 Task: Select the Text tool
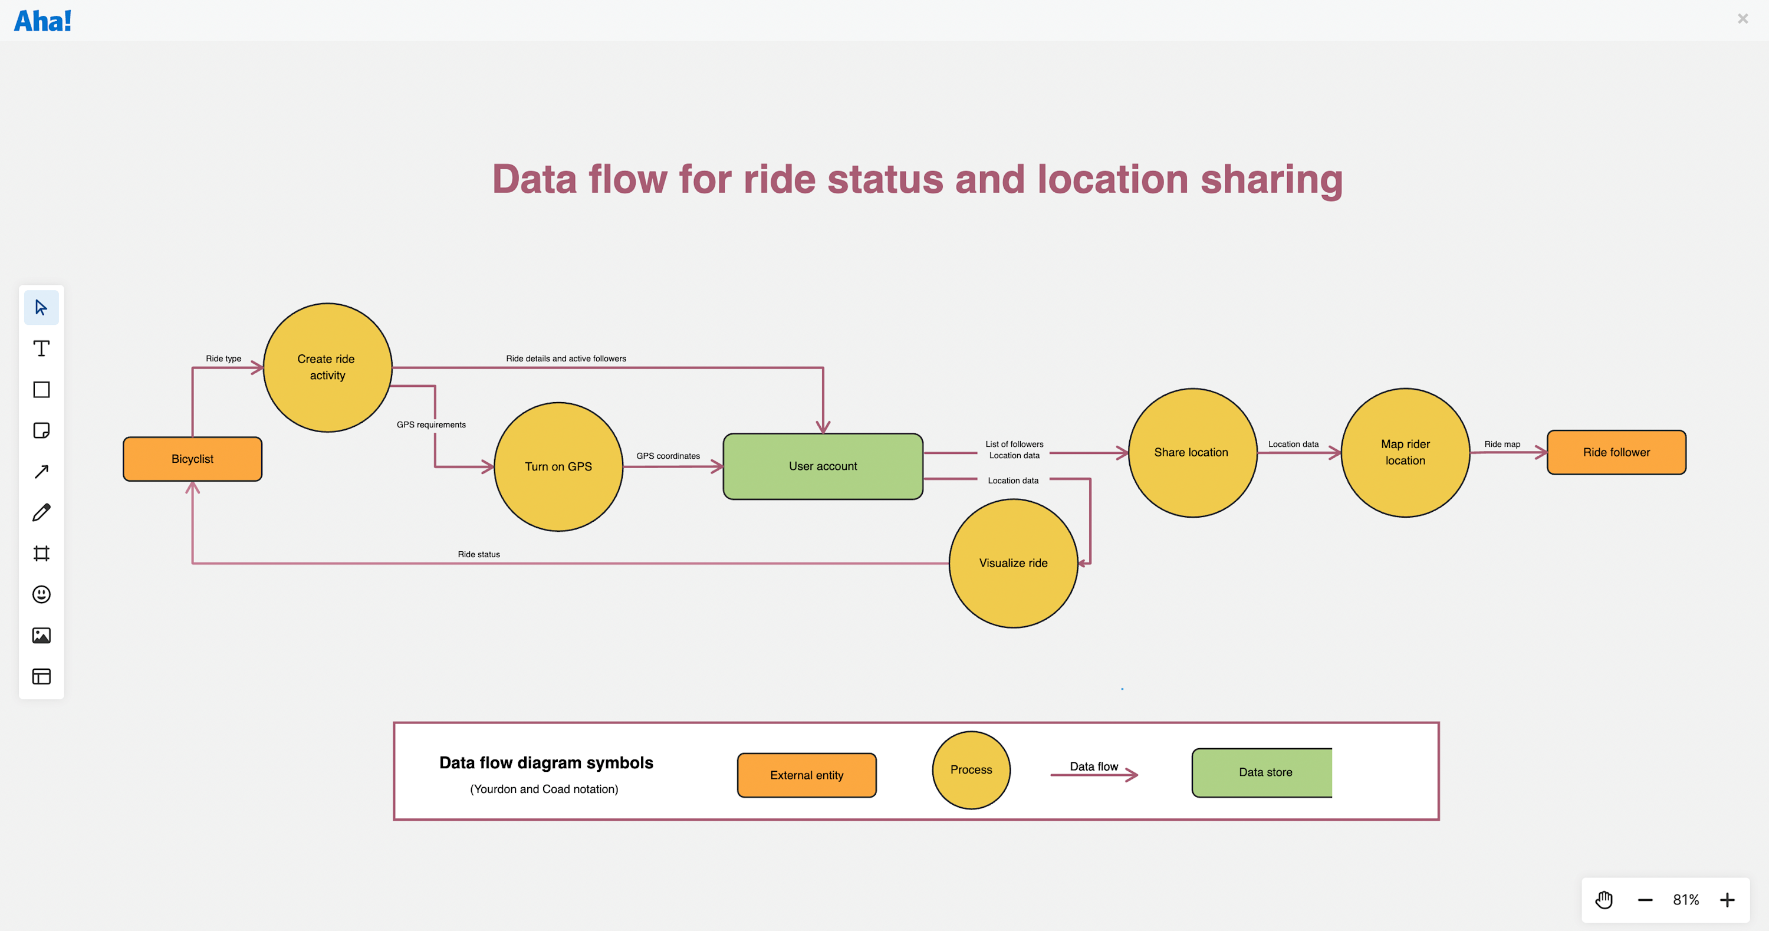[x=41, y=348]
